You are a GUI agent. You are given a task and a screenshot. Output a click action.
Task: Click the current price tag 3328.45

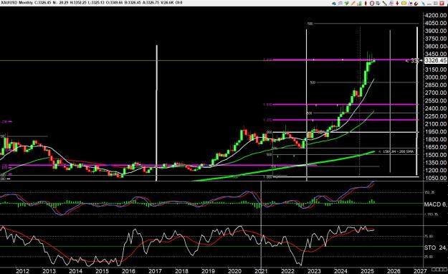click(x=435, y=60)
